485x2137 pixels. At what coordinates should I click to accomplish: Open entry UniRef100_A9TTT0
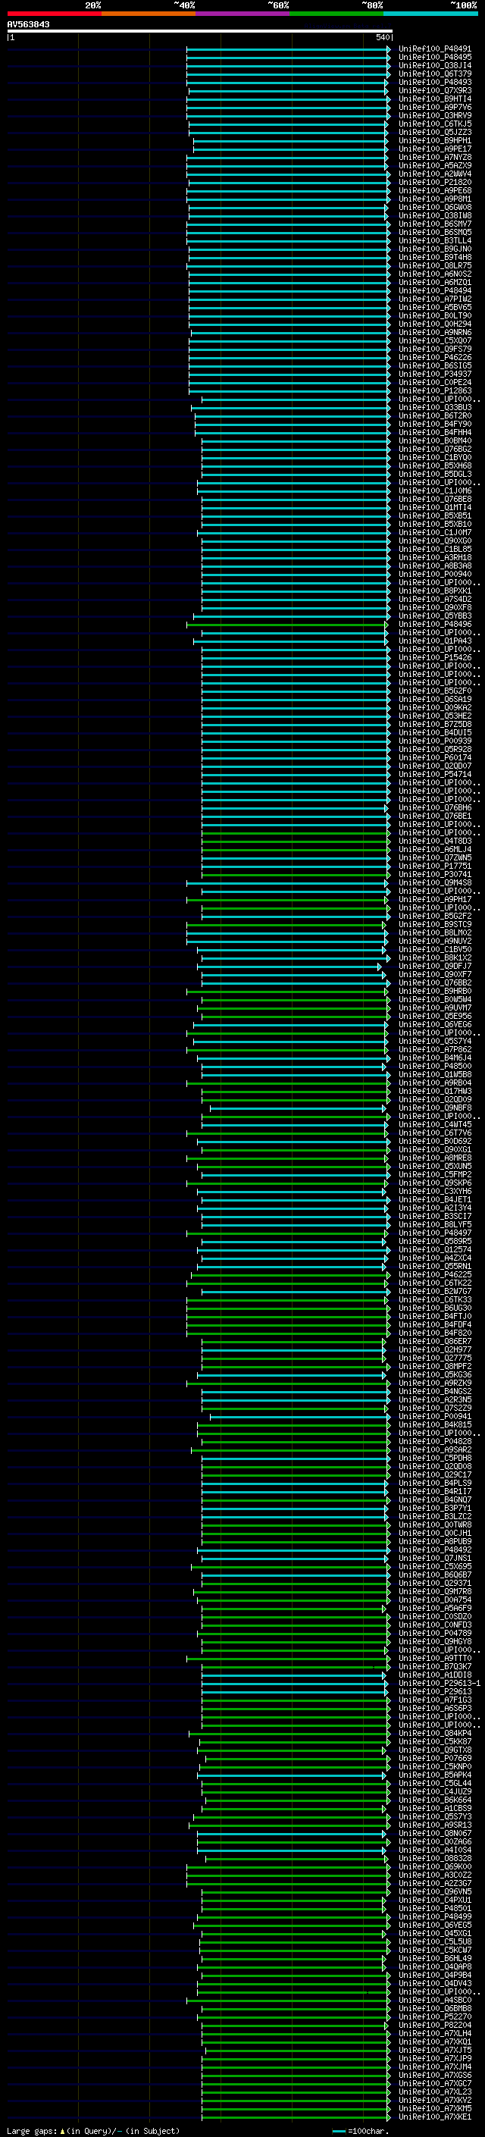tap(434, 1657)
